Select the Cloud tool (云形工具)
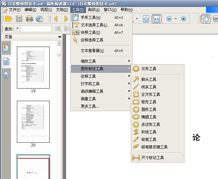The image size is (218, 179). [x=148, y=69]
